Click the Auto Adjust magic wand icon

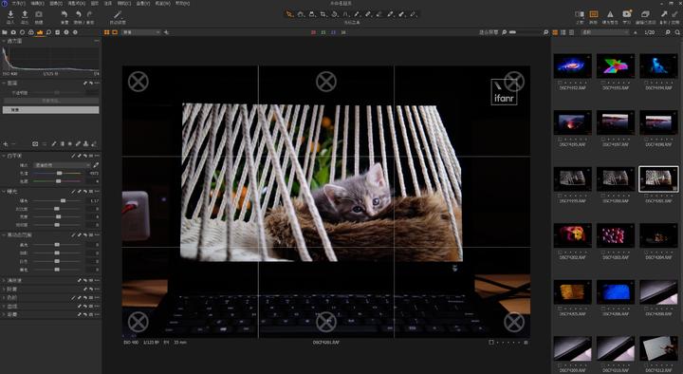click(118, 14)
